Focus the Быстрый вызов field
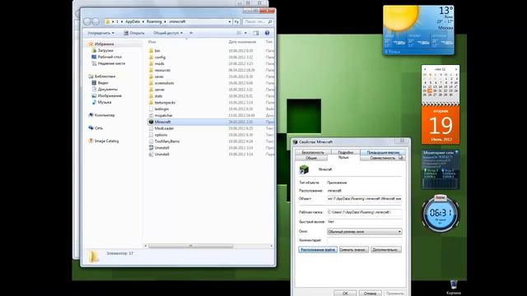This screenshot has height=296, width=527. click(364, 222)
